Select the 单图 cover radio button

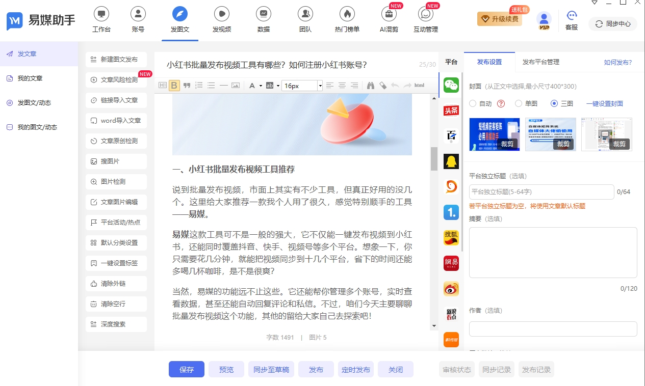click(x=519, y=103)
